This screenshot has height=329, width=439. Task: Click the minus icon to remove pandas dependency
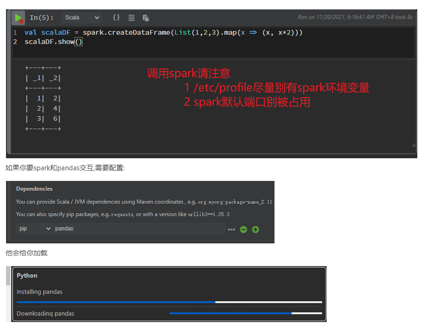(x=244, y=229)
